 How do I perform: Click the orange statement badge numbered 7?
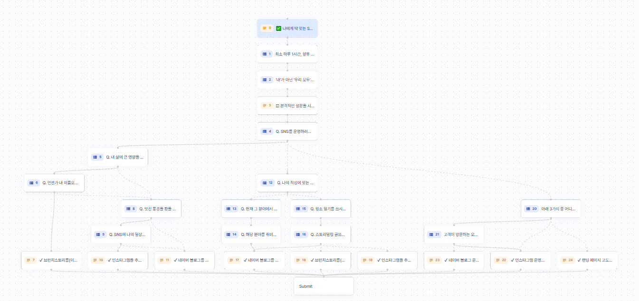pyautogui.click(x=30, y=260)
